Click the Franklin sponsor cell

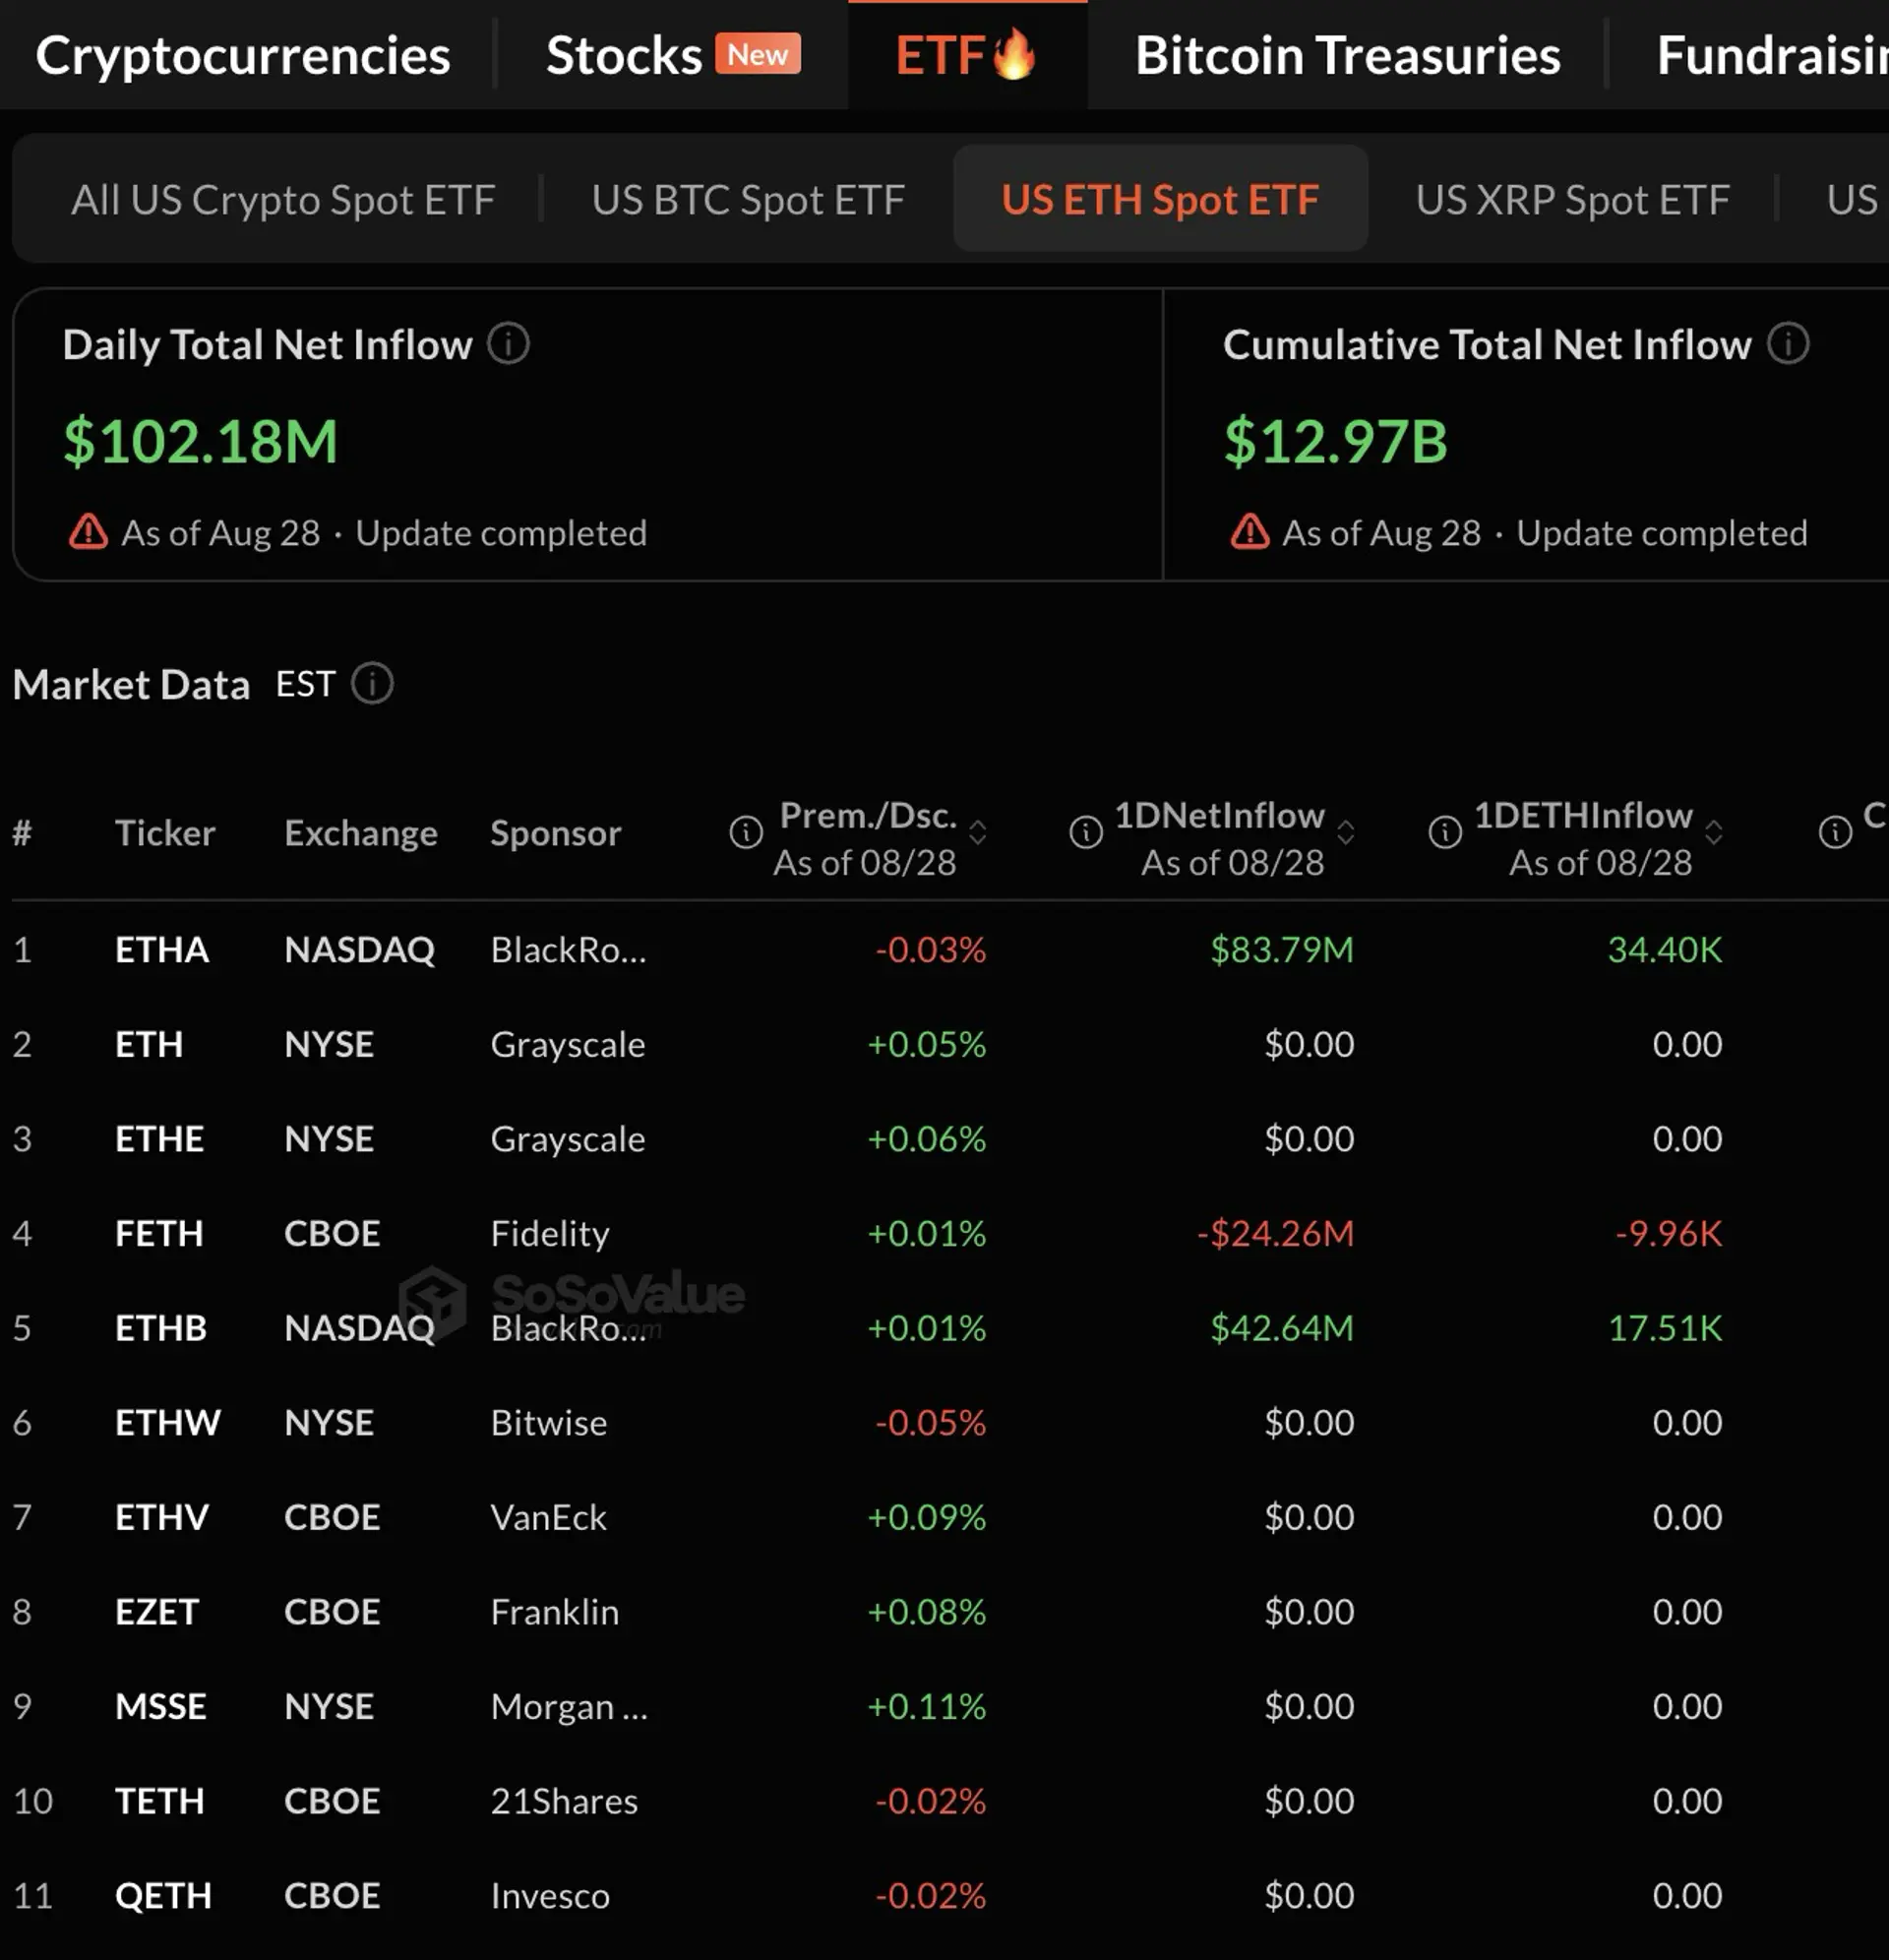554,1611
